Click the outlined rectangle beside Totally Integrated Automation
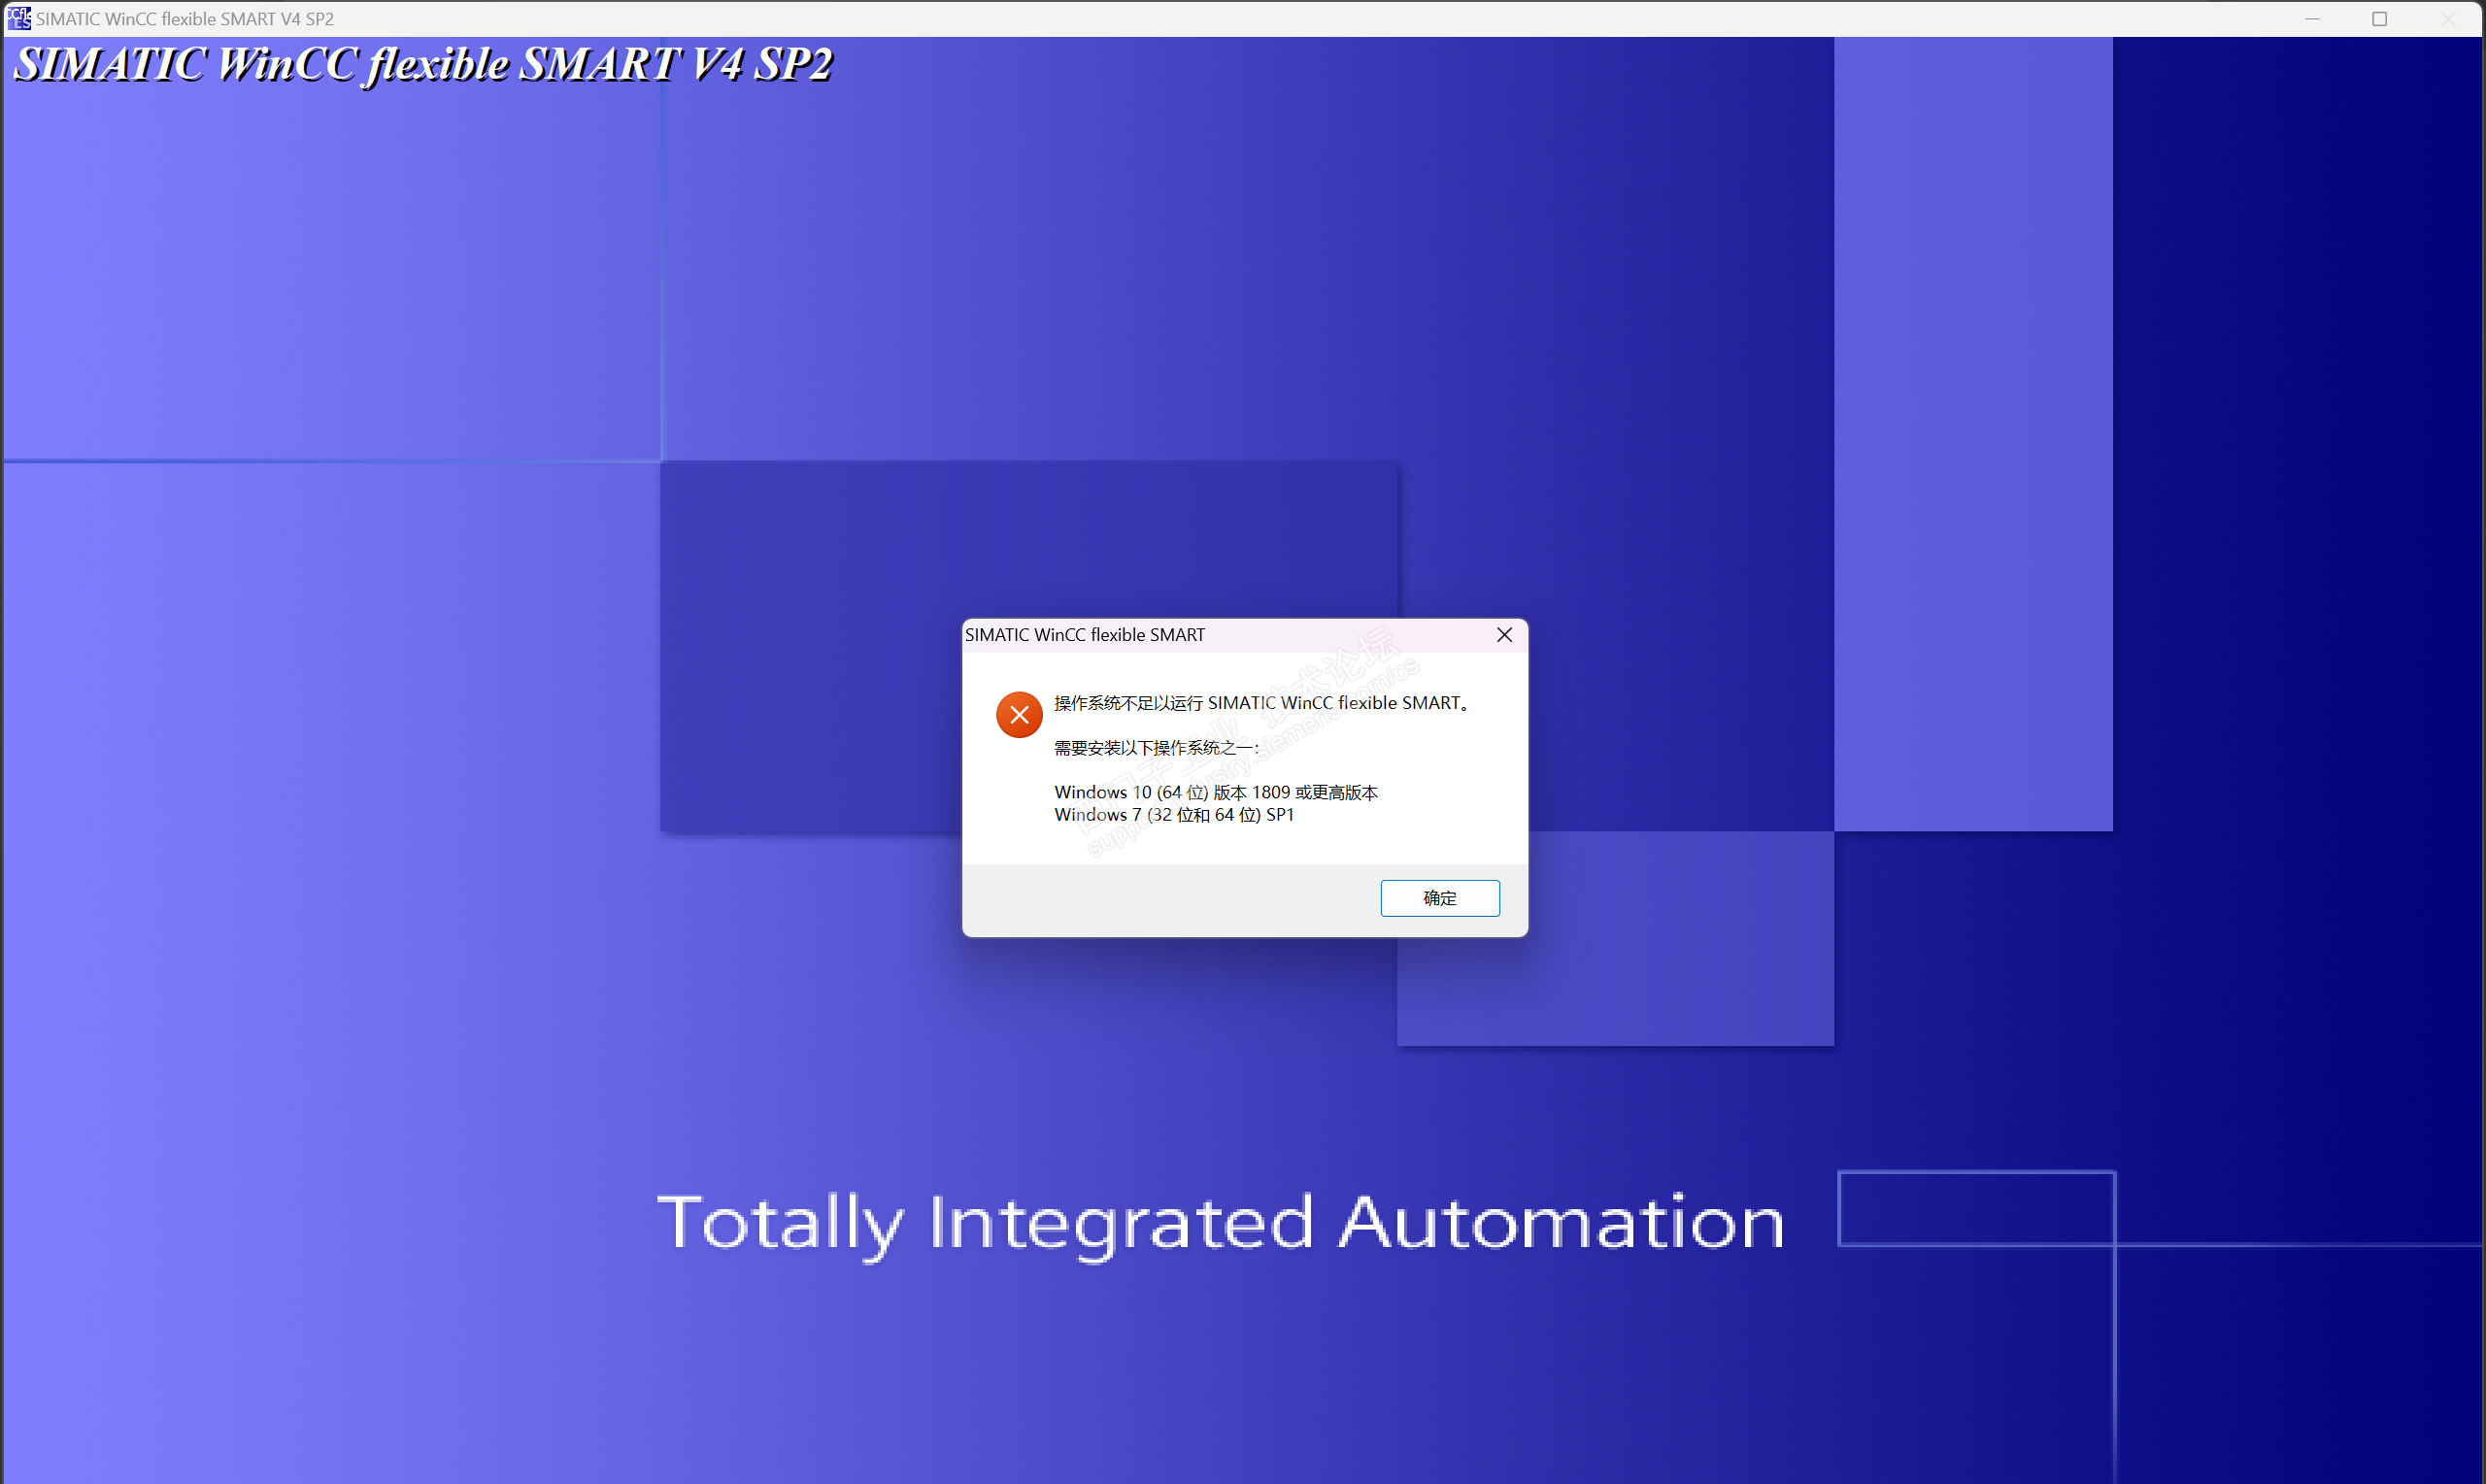Viewport: 2486px width, 1484px height. pyautogui.click(x=1975, y=1208)
